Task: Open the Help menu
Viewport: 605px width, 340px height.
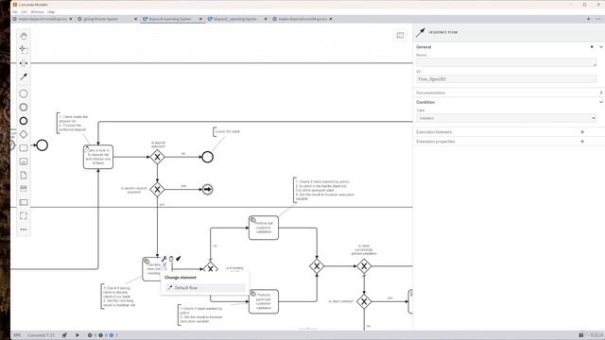Action: coord(51,12)
